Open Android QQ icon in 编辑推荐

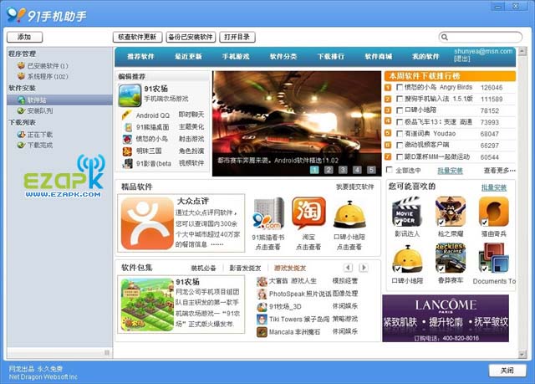pyautogui.click(x=127, y=115)
